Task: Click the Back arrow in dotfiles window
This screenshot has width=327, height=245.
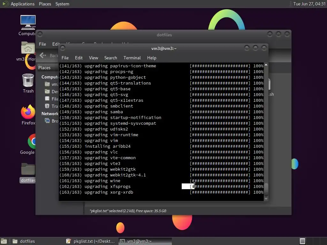Action: (x=43, y=55)
